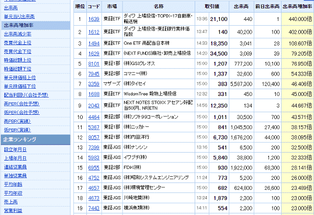Open stock code 8101 link
314x215 pixels.
(x=94, y=63)
